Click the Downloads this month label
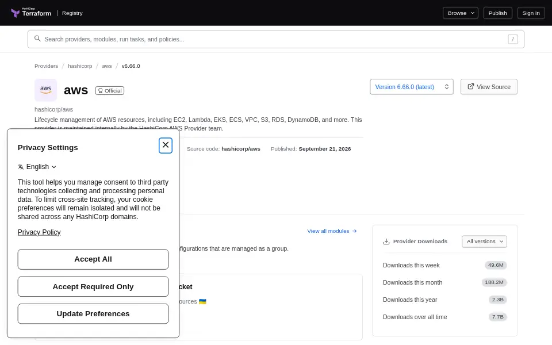The width and height of the screenshot is (552, 345). [x=412, y=282]
